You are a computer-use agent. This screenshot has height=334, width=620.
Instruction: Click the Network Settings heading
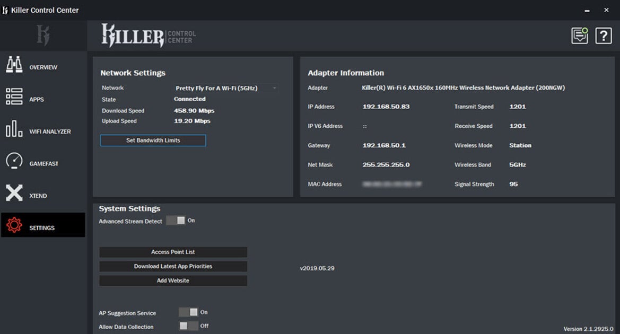pyautogui.click(x=133, y=73)
